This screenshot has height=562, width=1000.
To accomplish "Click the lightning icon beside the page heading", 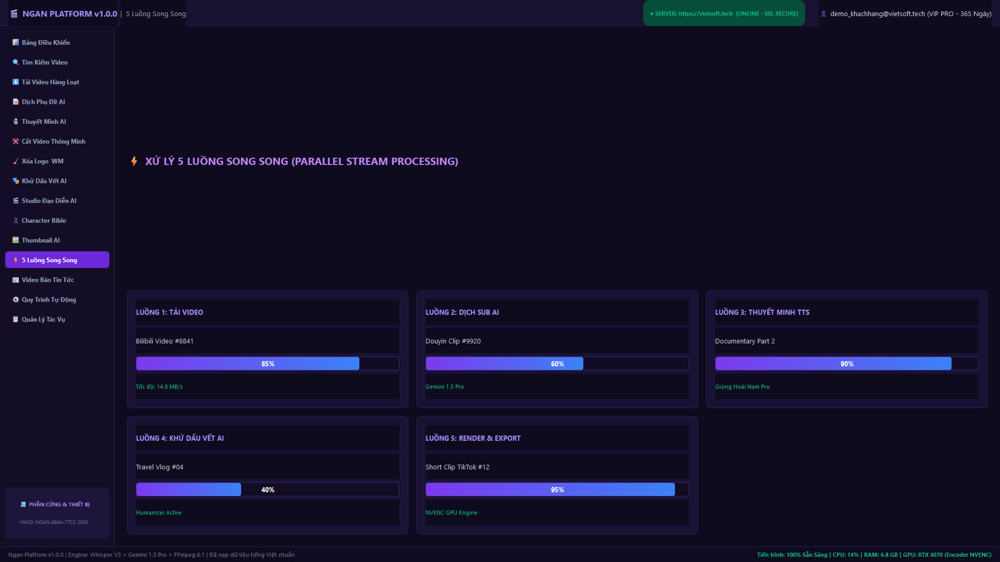I will pos(134,161).
